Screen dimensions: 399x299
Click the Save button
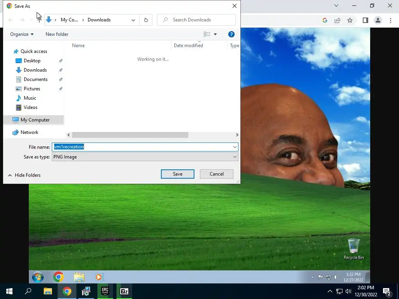pos(177,174)
